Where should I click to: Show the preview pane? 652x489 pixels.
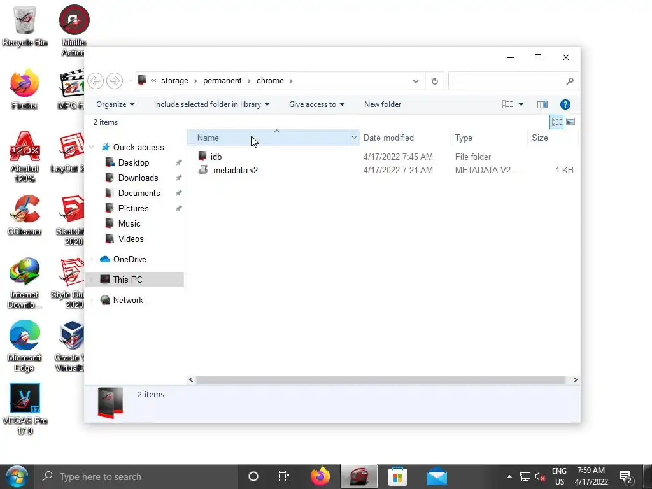click(x=542, y=104)
